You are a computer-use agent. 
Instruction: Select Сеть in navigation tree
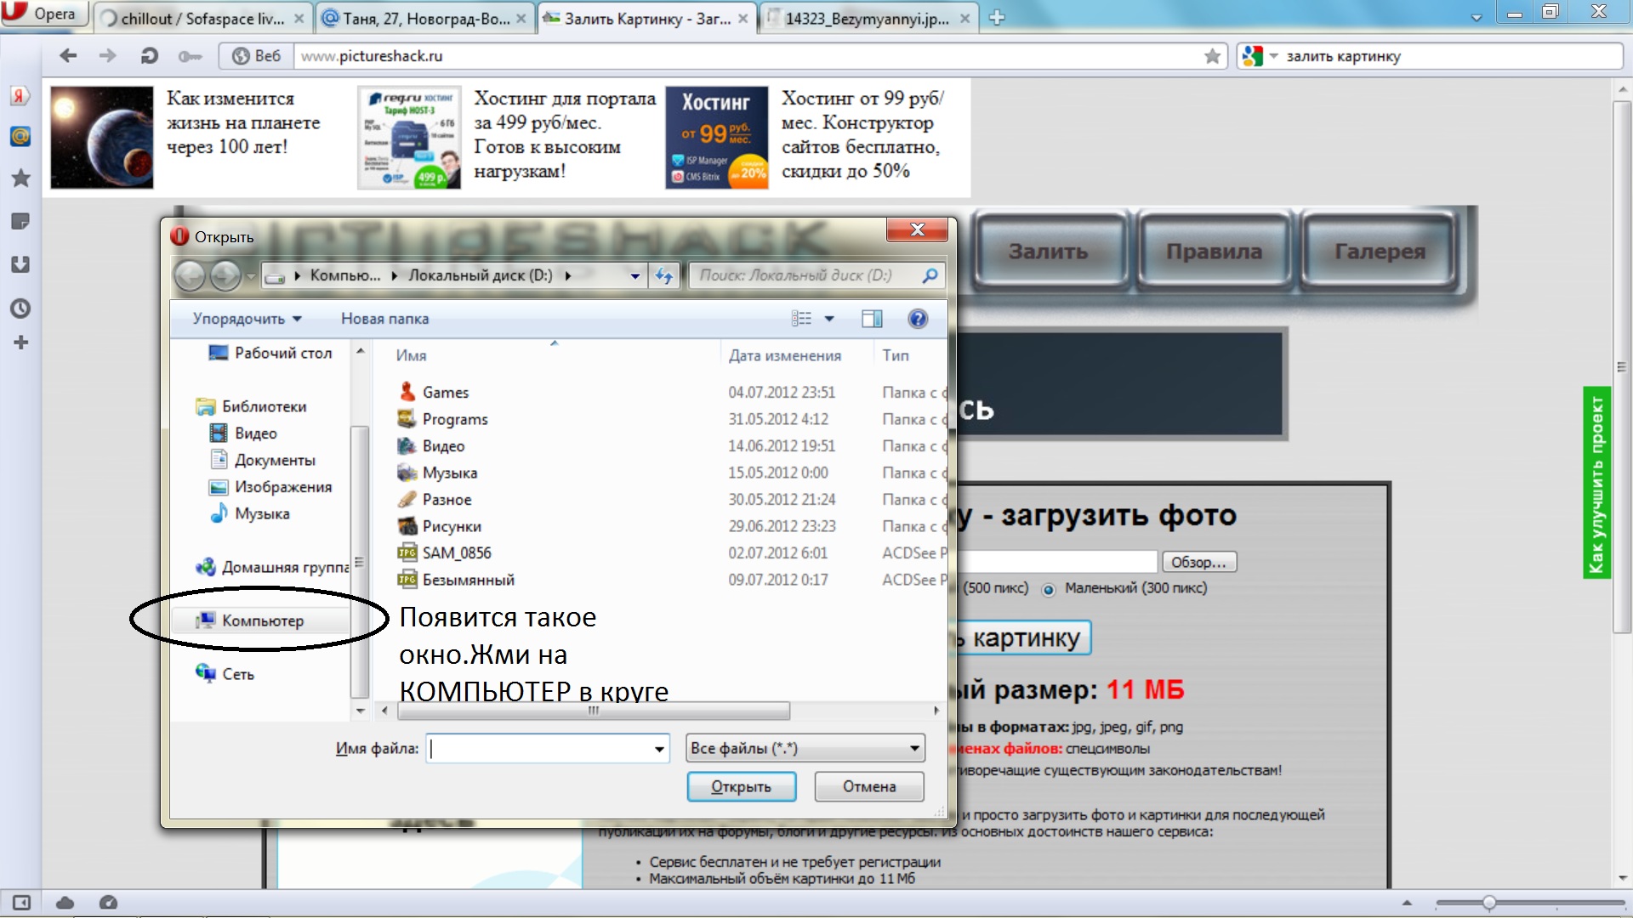[x=225, y=674]
